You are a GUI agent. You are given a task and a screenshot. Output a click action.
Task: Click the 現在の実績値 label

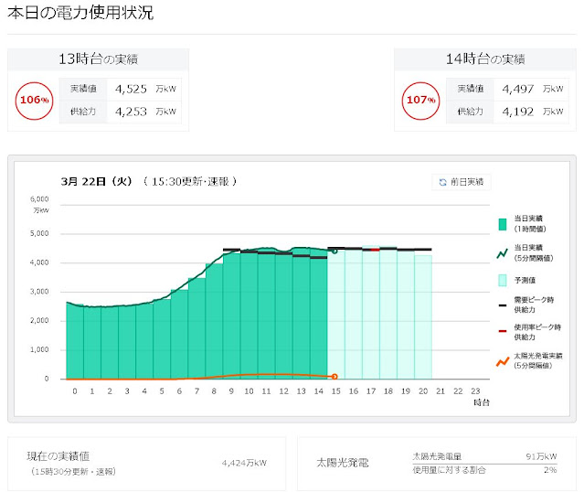58,456
